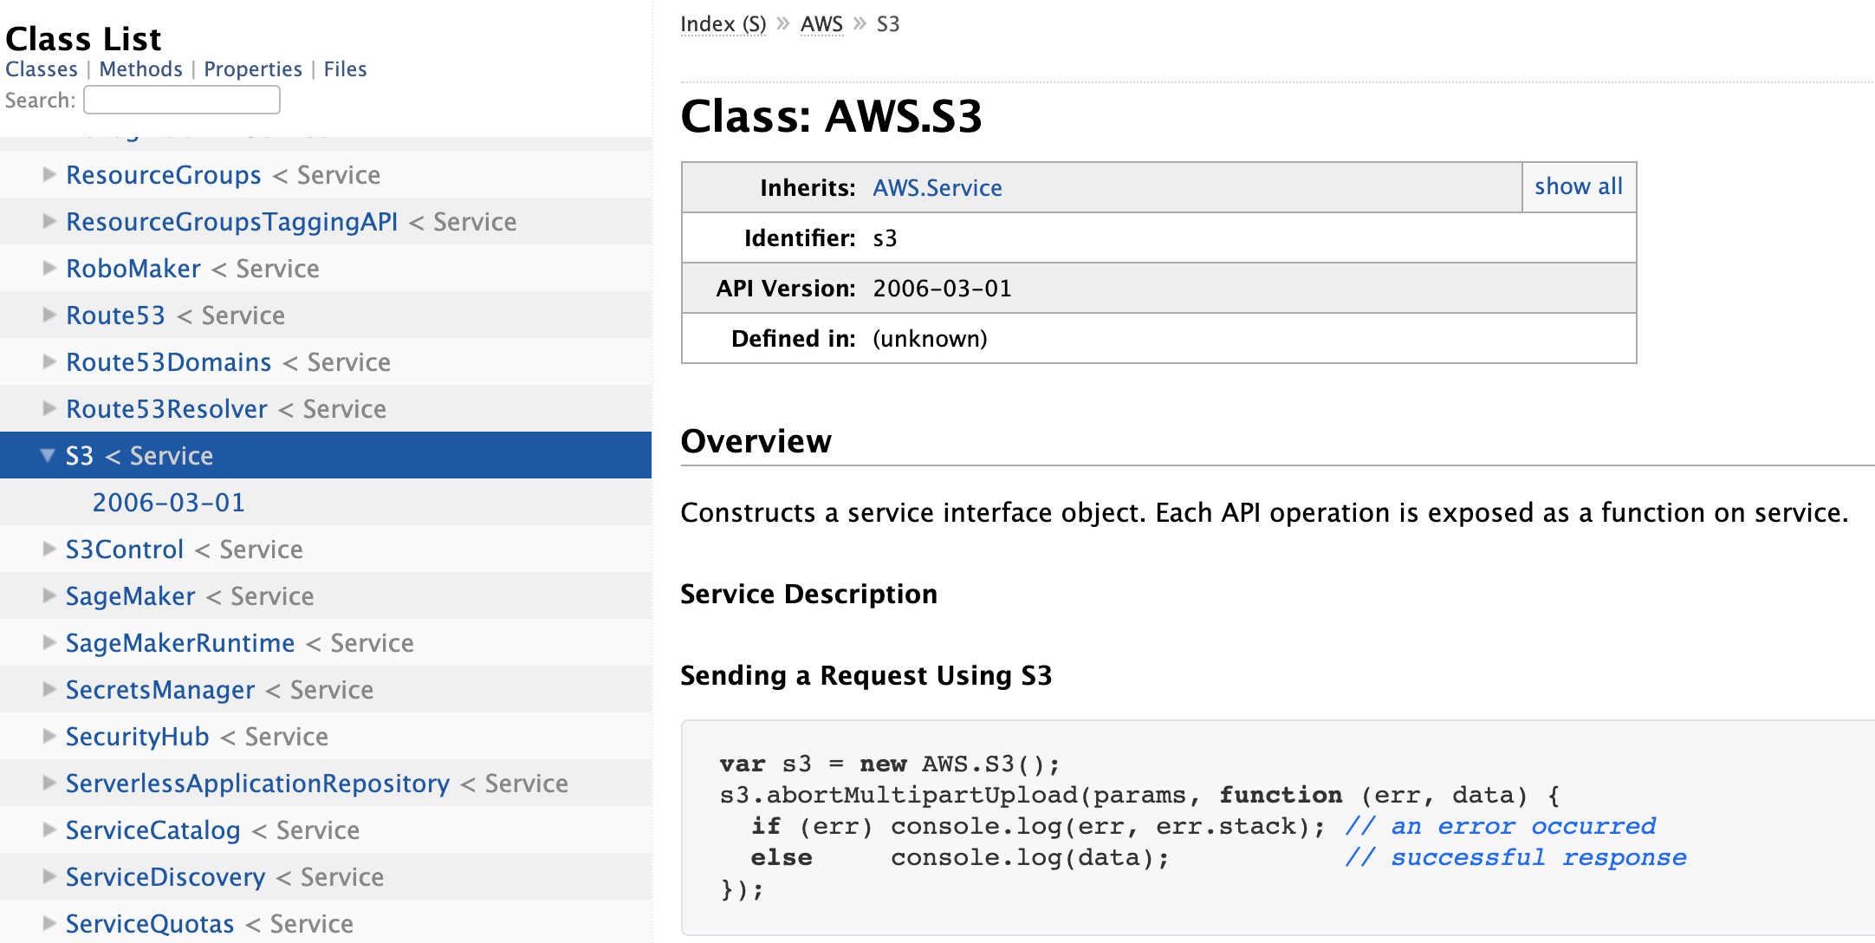Open the Files list tab
1875x943 pixels.
tap(345, 69)
